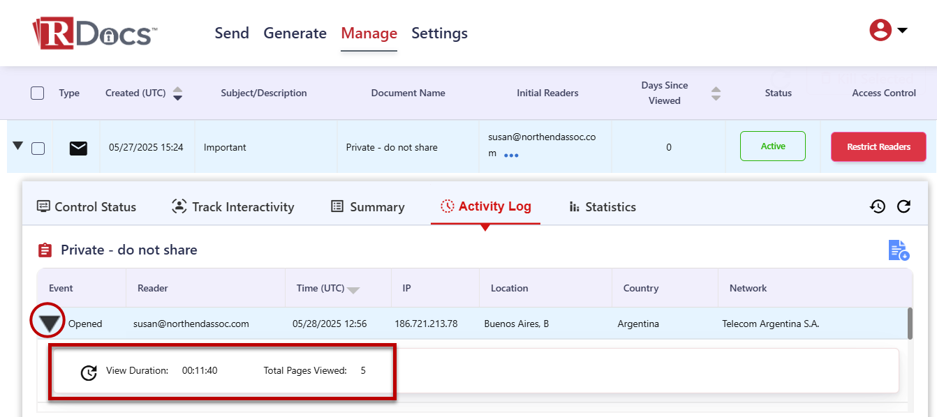This screenshot has height=417, width=937.
Task: Click the IP address 186.721.213.78
Action: coord(426,324)
